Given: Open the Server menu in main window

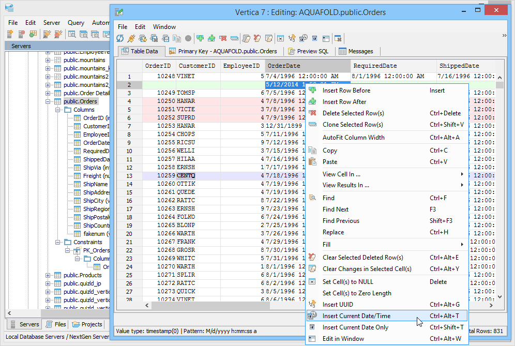Looking at the screenshot, I should click(52, 23).
